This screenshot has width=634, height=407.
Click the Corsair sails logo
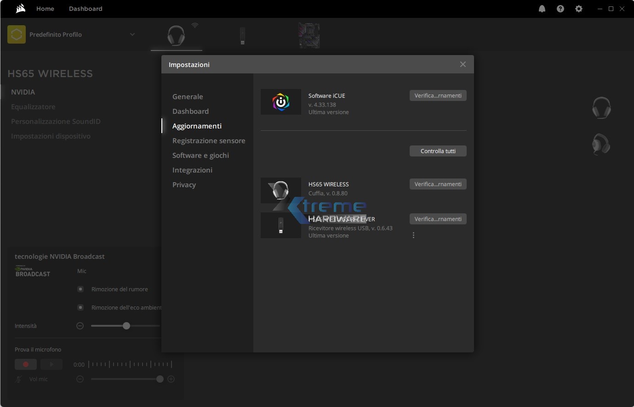pos(20,9)
